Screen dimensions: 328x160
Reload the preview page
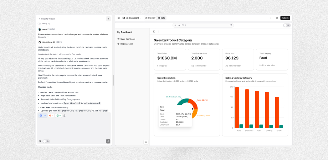(x=183, y=25)
